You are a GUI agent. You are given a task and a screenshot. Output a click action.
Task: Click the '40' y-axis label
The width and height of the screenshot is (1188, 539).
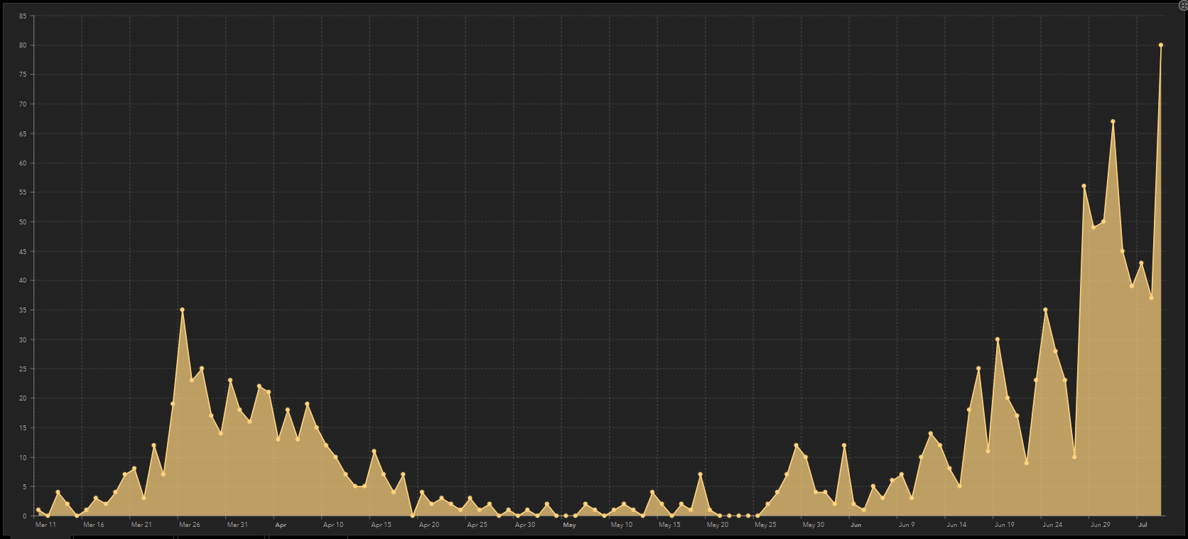pyautogui.click(x=23, y=281)
